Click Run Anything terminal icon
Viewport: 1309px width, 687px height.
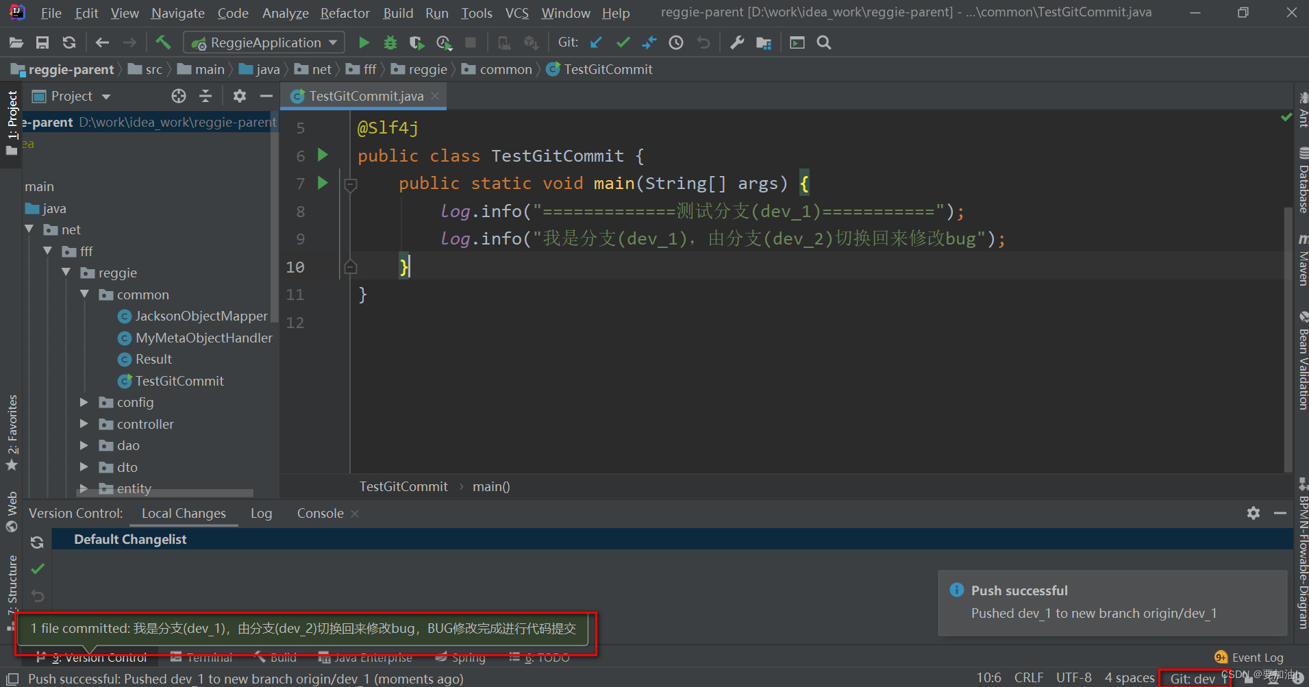pos(797,42)
